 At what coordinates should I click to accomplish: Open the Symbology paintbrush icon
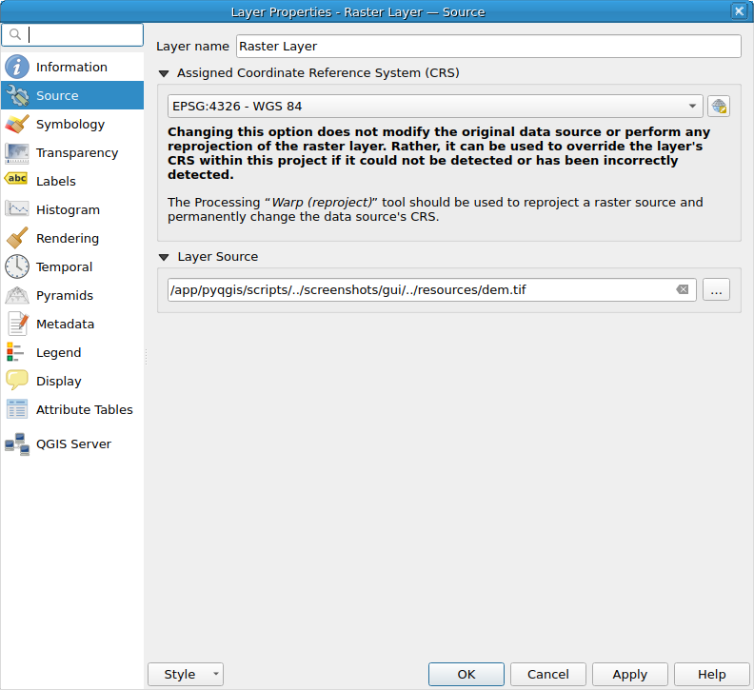(17, 124)
